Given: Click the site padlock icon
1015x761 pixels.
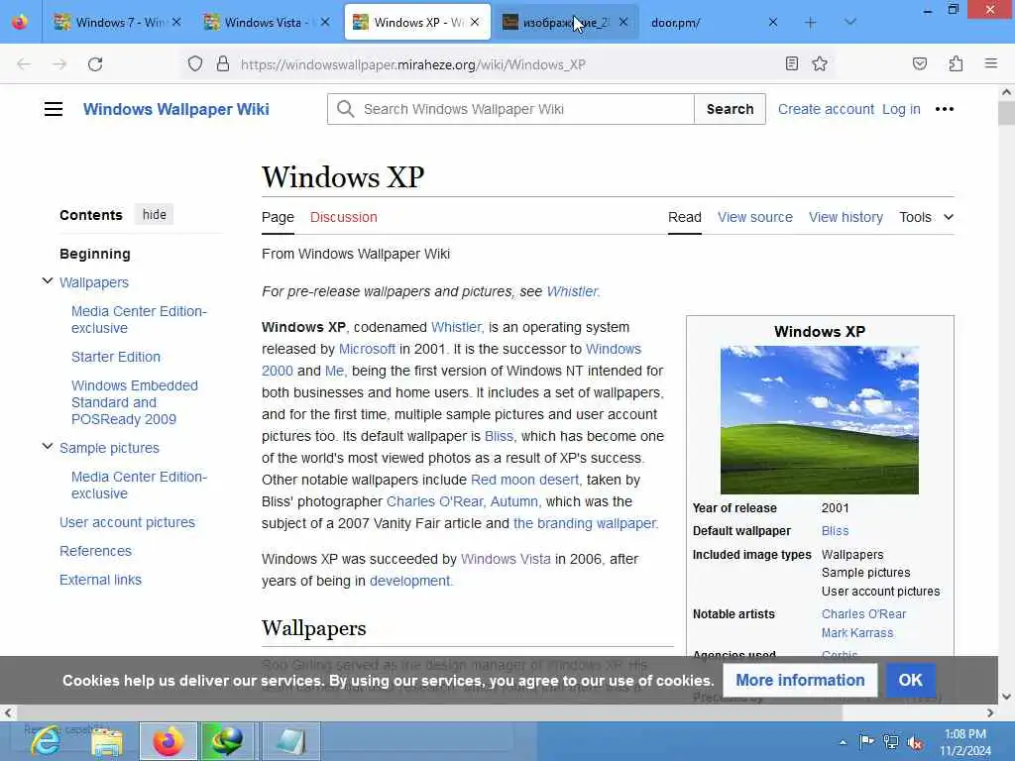Looking at the screenshot, I should click(223, 63).
